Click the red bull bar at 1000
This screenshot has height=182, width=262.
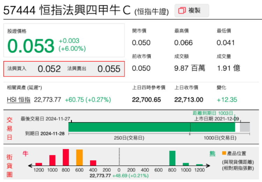[52, 160]
